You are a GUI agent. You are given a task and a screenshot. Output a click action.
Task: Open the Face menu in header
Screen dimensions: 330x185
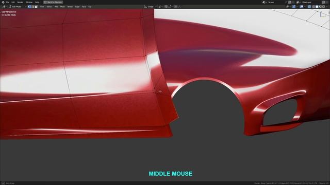click(84, 7)
